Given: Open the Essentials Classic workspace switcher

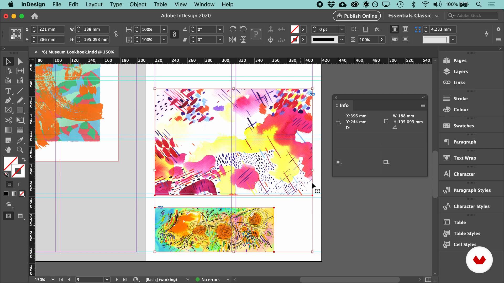Looking at the screenshot, I should 413,16.
